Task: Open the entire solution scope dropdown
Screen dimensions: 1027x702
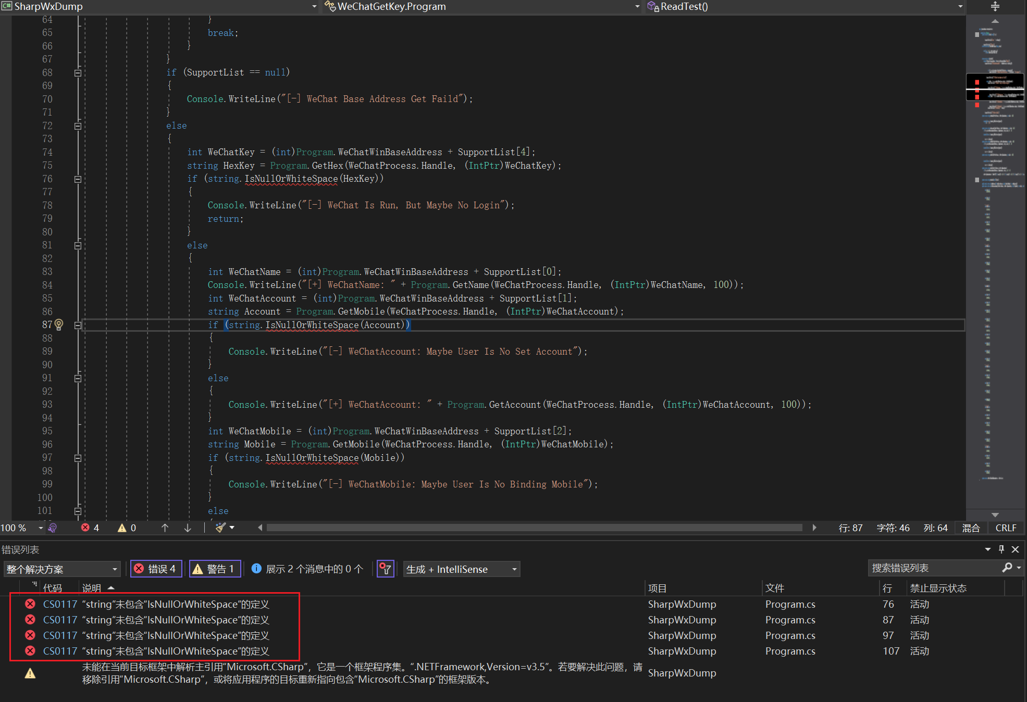Action: click(61, 569)
